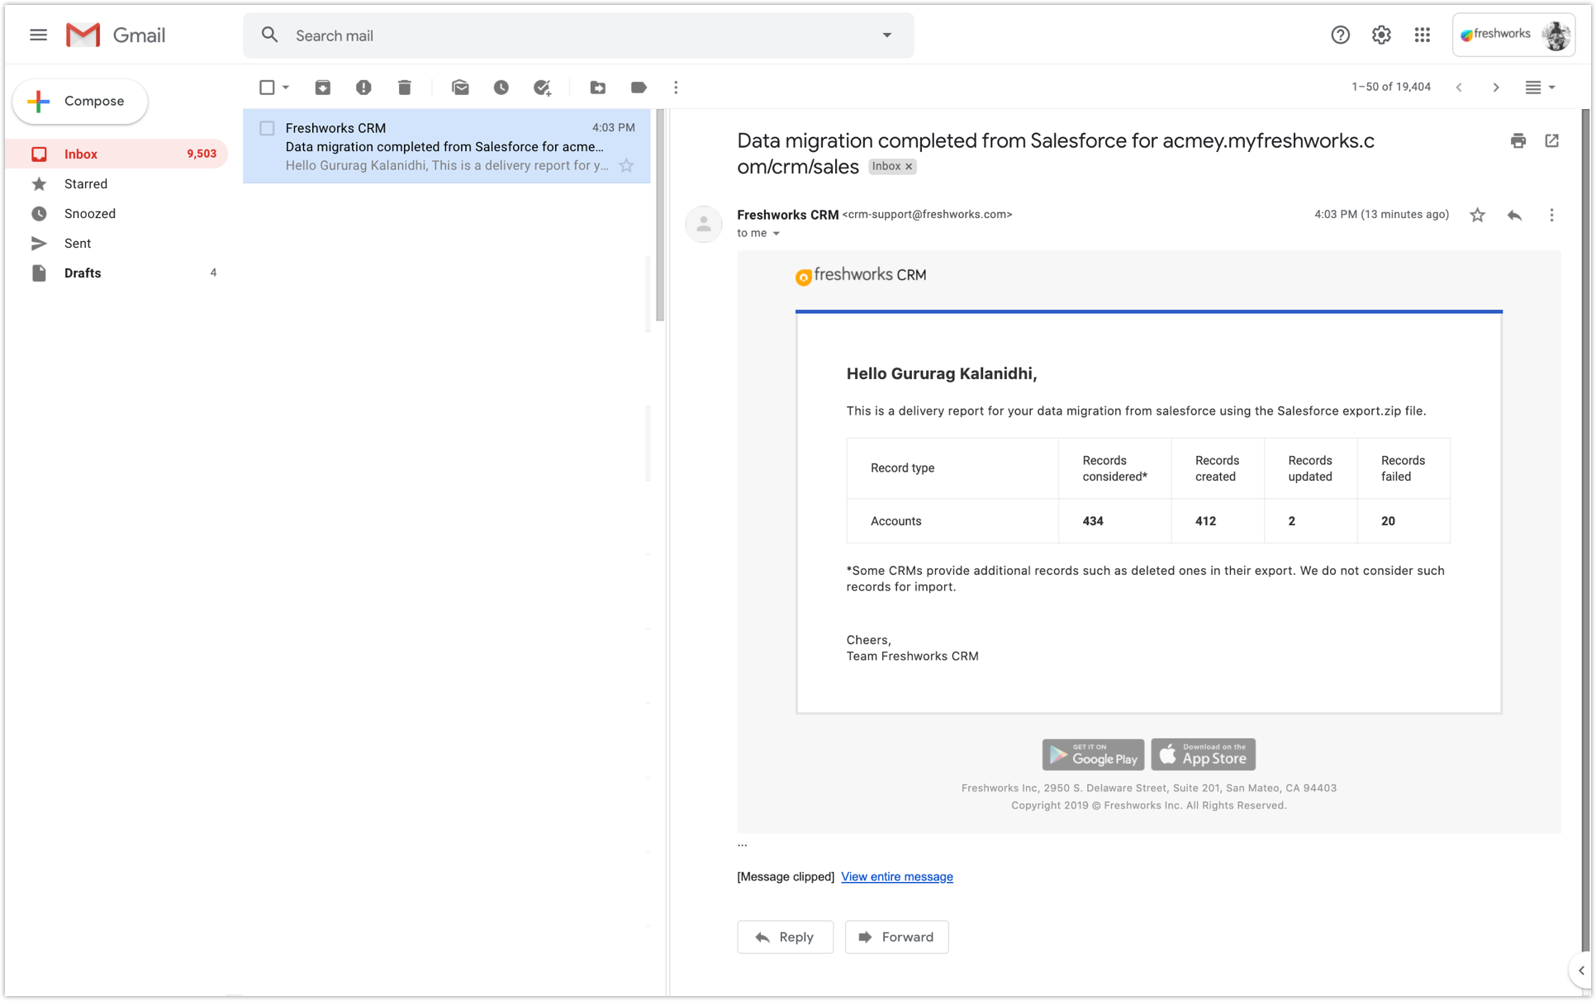Delete the email with trash icon
The height and width of the screenshot is (1001, 1596).
404,88
